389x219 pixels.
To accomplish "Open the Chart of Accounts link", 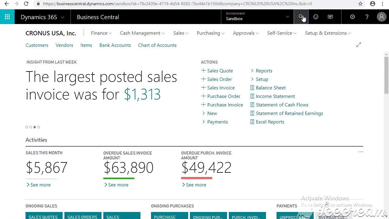I will tap(157, 45).
